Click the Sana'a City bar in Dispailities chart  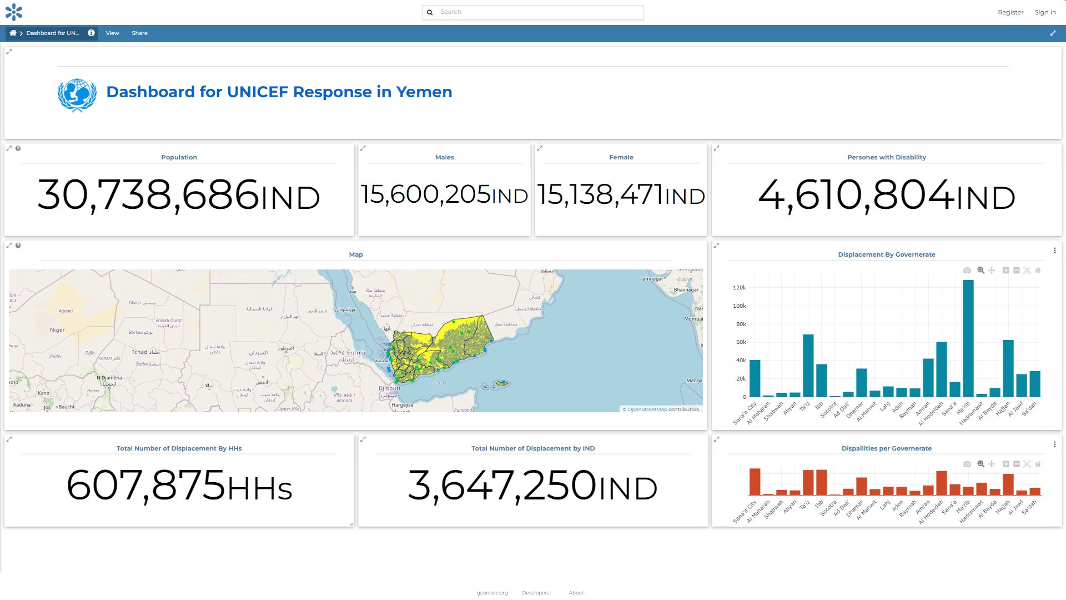point(755,482)
